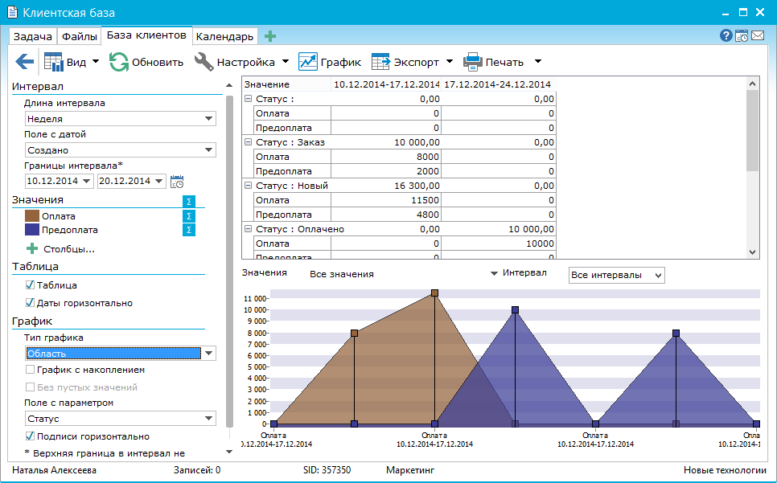Enable График с накоплением checkbox
The width and height of the screenshot is (777, 483).
click(x=31, y=370)
